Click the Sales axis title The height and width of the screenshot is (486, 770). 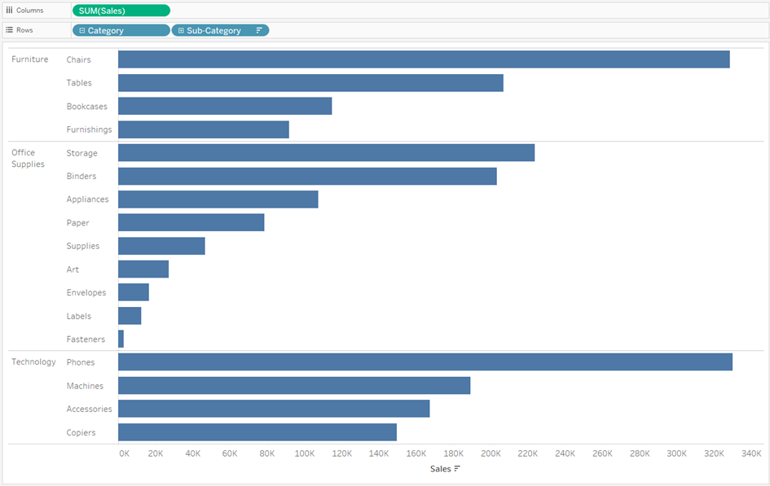click(x=440, y=468)
